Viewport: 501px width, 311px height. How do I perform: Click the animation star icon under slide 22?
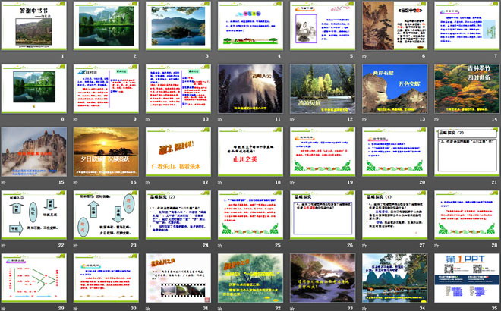[5, 245]
